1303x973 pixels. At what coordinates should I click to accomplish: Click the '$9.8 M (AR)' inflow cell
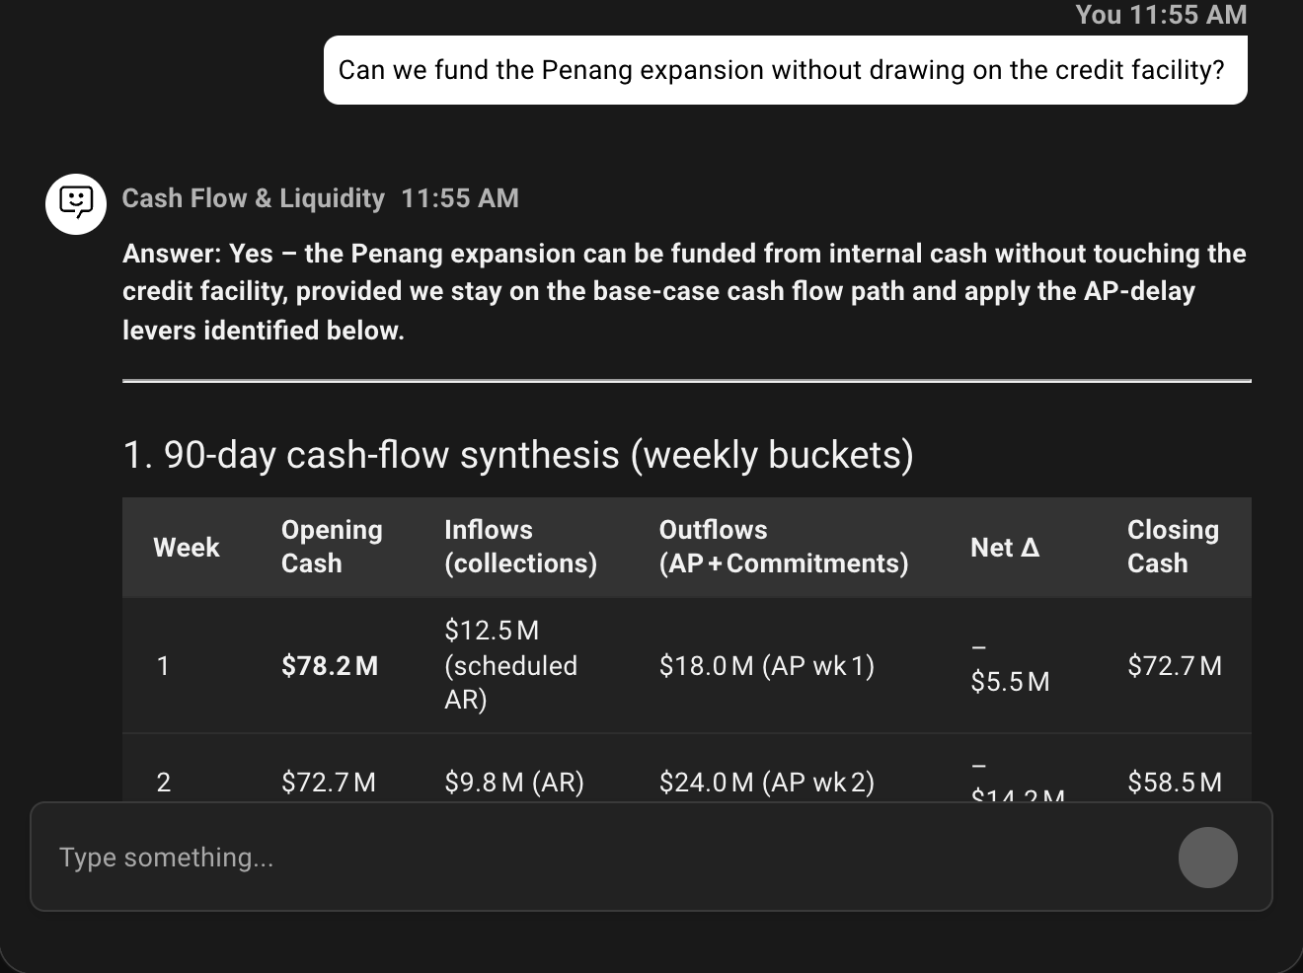coord(514,783)
